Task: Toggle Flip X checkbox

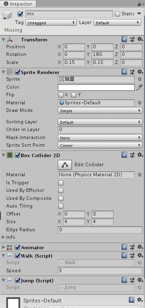Action: (61, 95)
